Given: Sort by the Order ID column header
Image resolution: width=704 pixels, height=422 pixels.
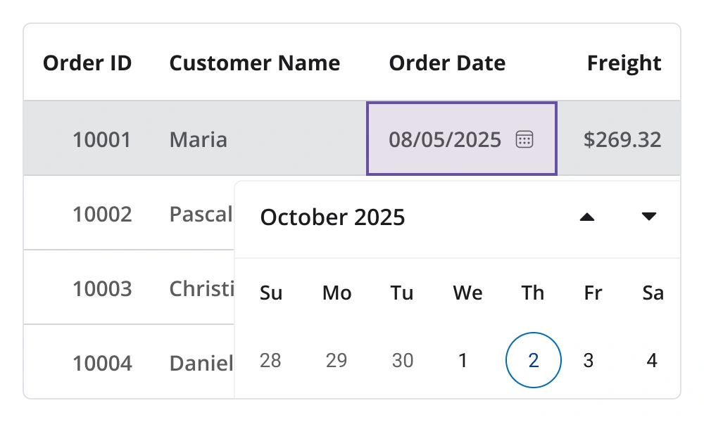Looking at the screenshot, I should click(x=87, y=63).
